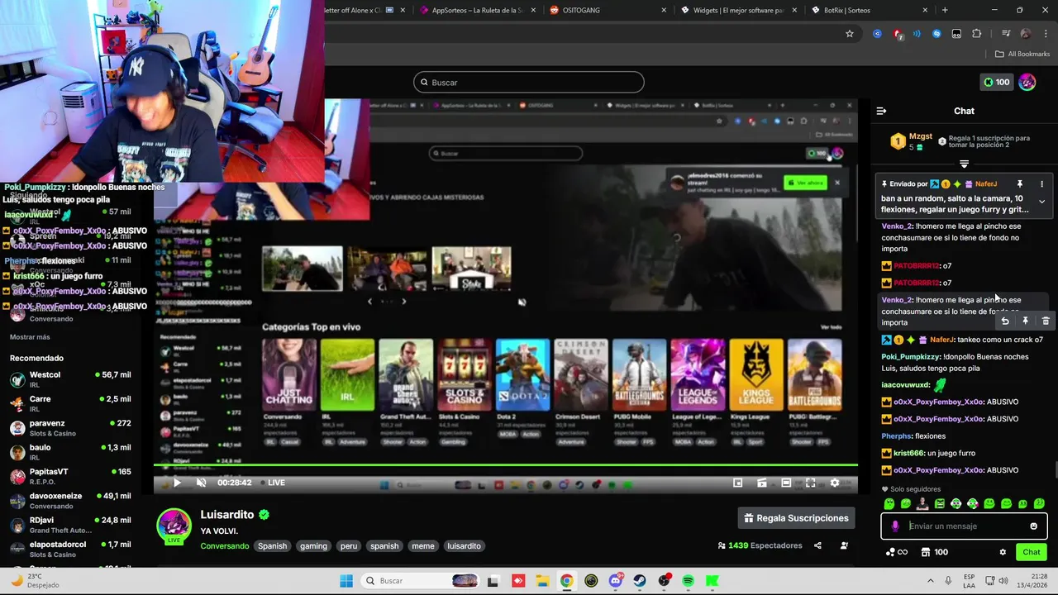Toggle fullscreen on the stream player
This screenshot has width=1058, height=595.
811,483
